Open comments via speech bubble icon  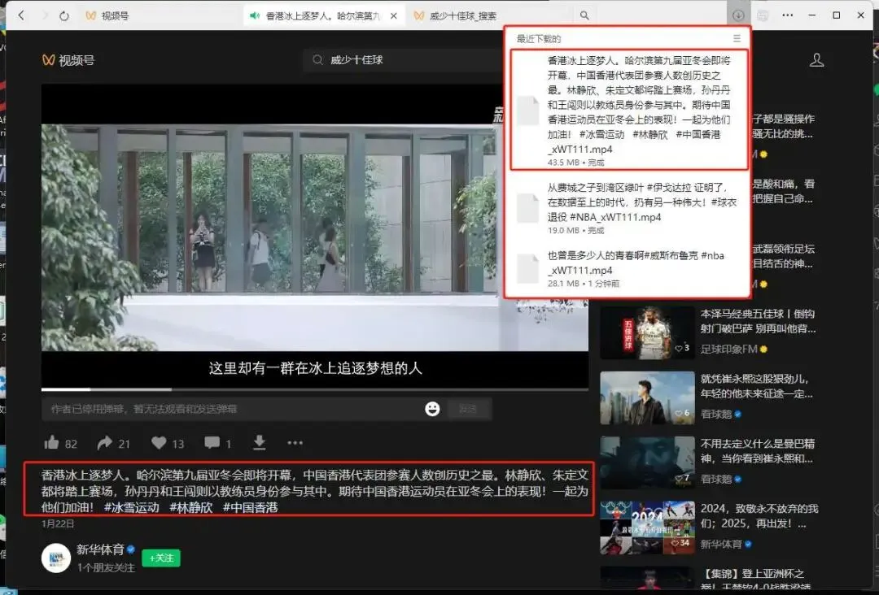212,443
